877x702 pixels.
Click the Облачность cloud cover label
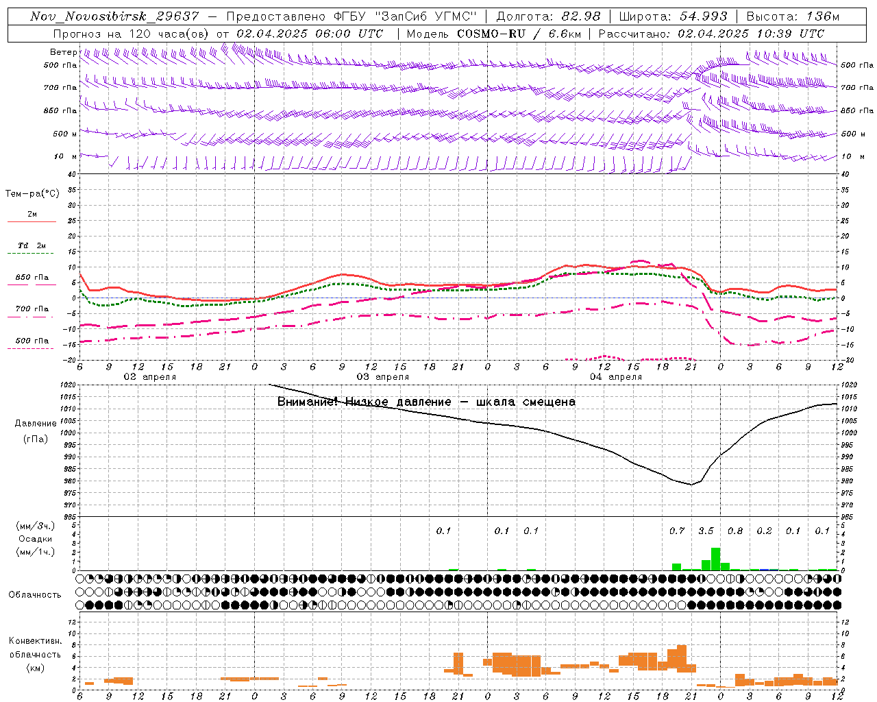pos(35,594)
